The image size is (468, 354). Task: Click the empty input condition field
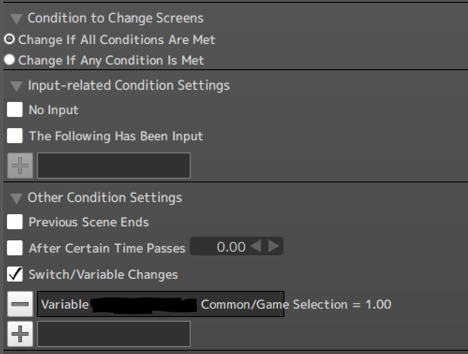114,166
